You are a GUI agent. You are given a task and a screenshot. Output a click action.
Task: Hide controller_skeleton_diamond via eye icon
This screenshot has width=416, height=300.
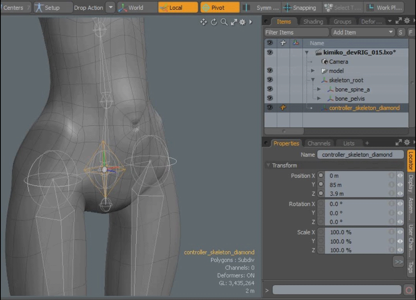pos(270,107)
